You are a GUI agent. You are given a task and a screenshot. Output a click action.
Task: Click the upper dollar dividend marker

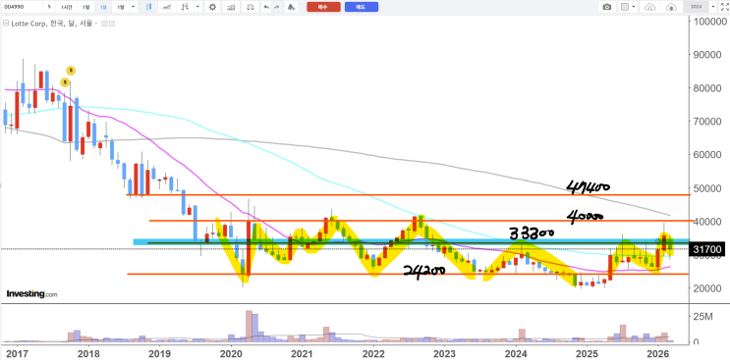(x=71, y=71)
